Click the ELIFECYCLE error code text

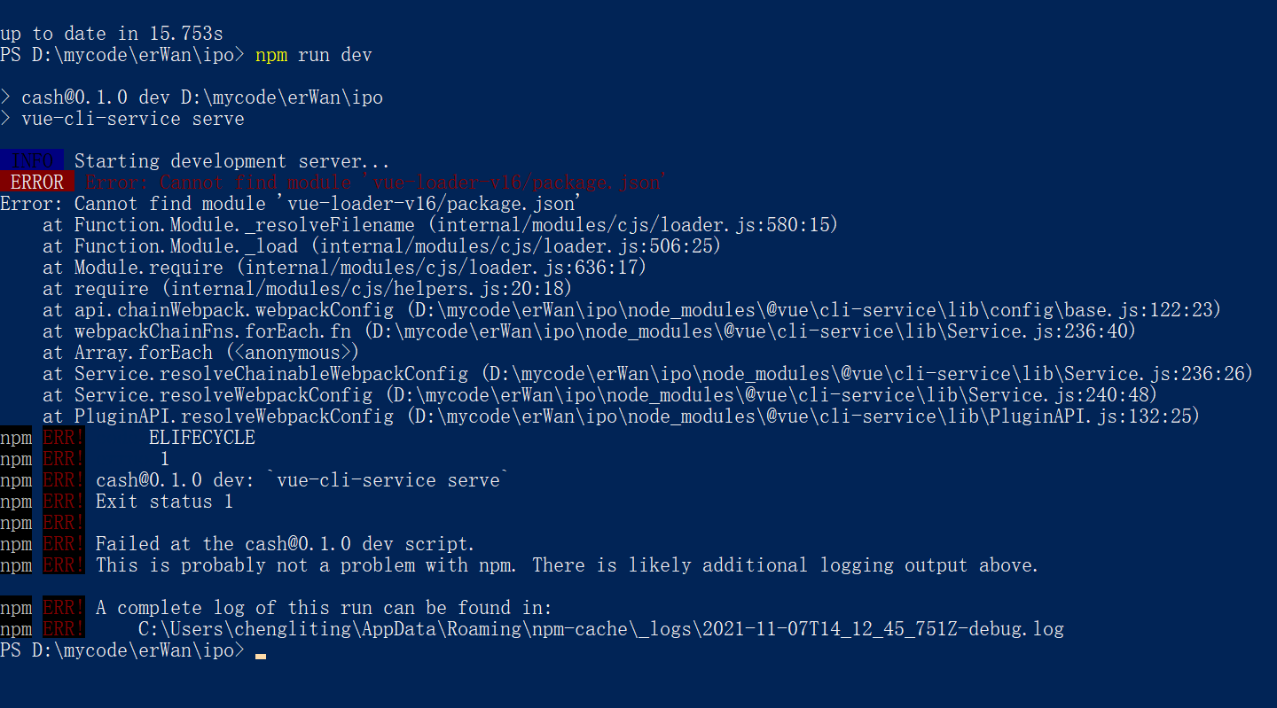pos(202,438)
